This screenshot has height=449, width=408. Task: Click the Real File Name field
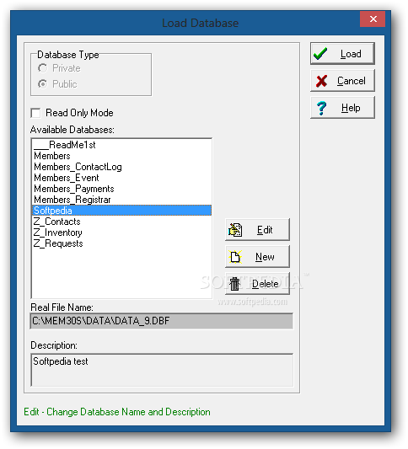[162, 321]
